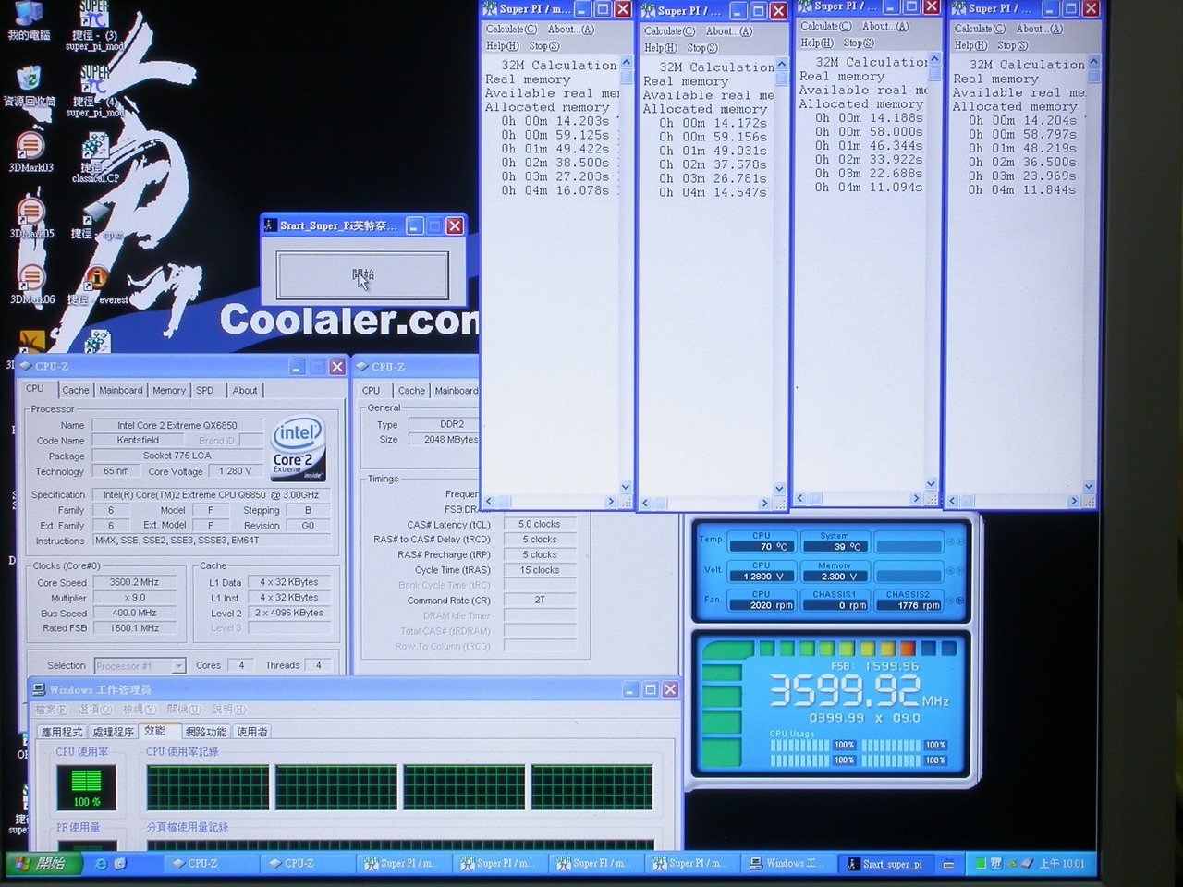This screenshot has width=1183, height=887.
Task: Click the Command Rate 2T value
Action: click(540, 601)
